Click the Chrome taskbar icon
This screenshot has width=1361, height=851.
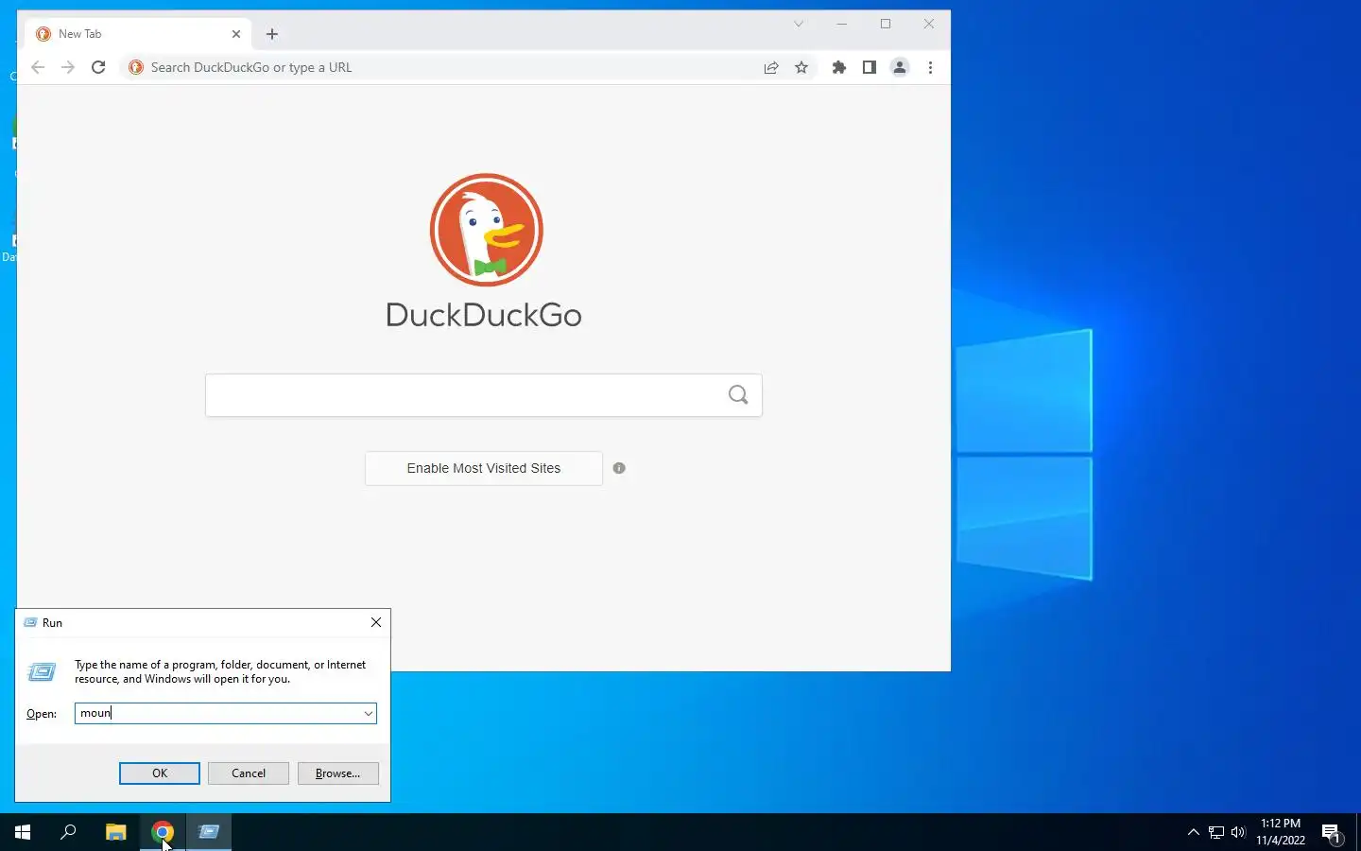[163, 832]
